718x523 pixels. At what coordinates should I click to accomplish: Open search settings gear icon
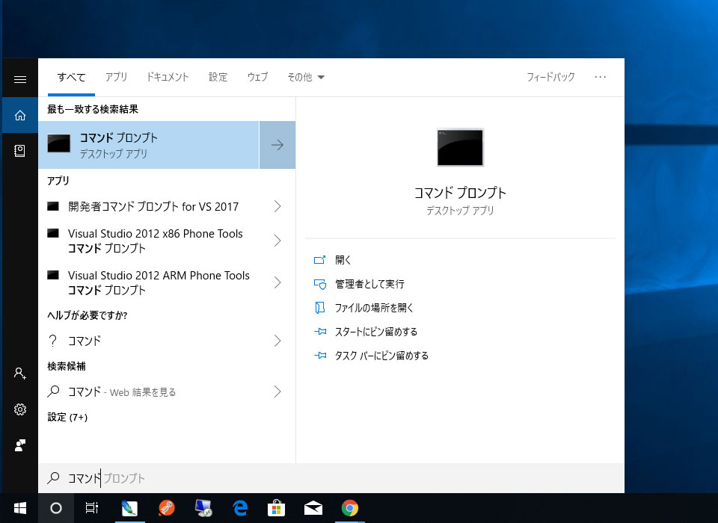pyautogui.click(x=20, y=409)
